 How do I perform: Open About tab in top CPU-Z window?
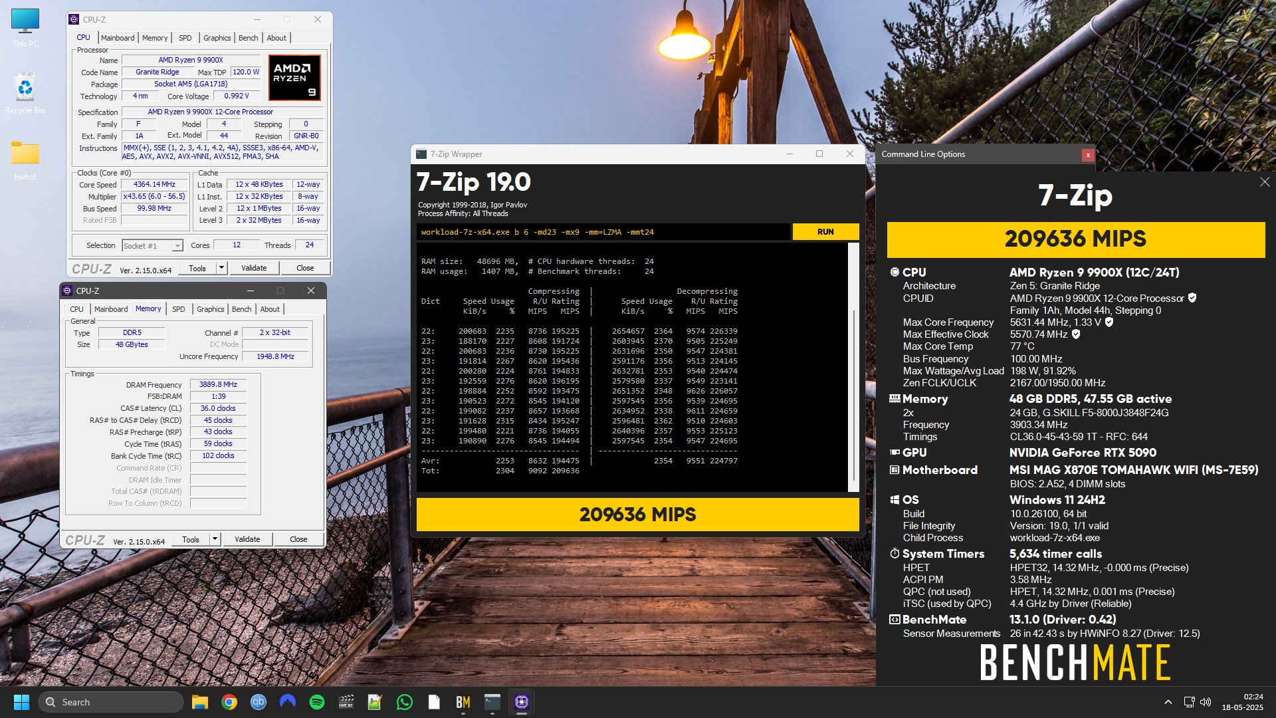[x=276, y=38]
